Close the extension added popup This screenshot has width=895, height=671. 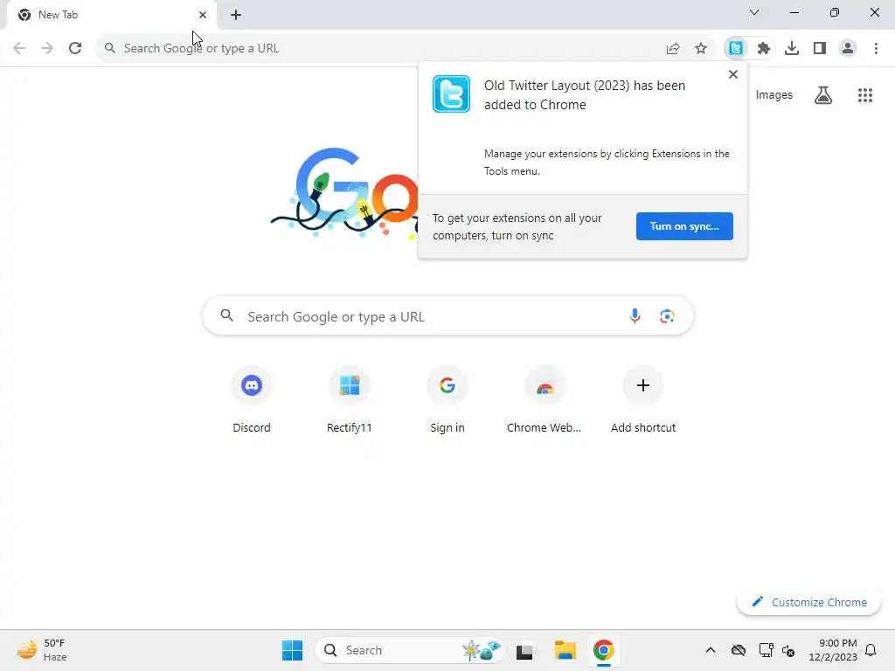pos(733,74)
